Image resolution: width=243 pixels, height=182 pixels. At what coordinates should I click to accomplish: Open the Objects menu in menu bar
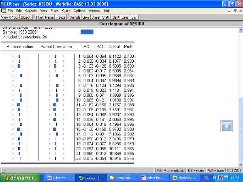click(x=31, y=11)
